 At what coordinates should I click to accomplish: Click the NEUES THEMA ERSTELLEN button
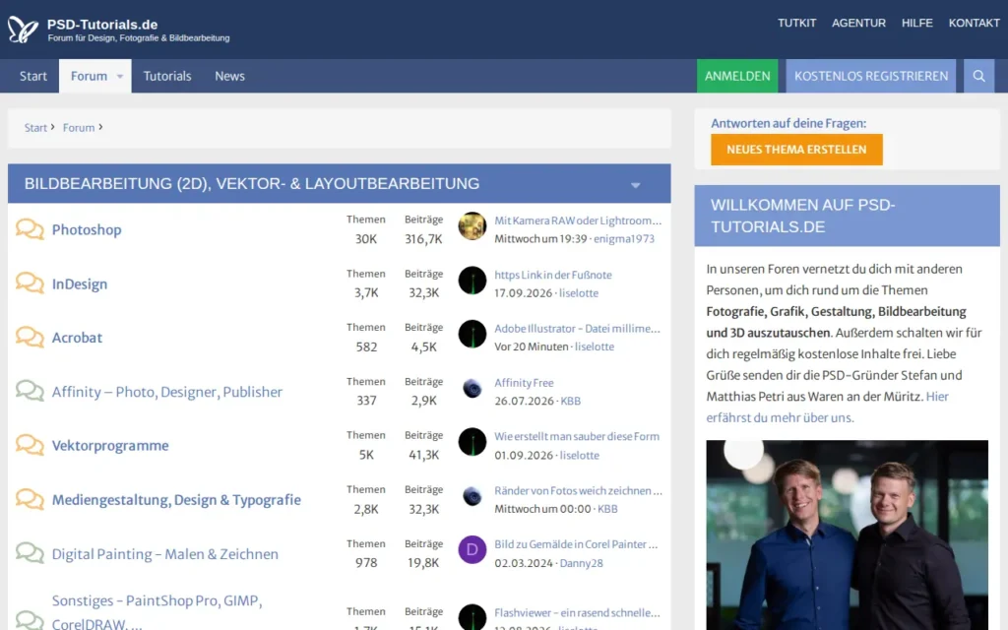click(x=796, y=150)
